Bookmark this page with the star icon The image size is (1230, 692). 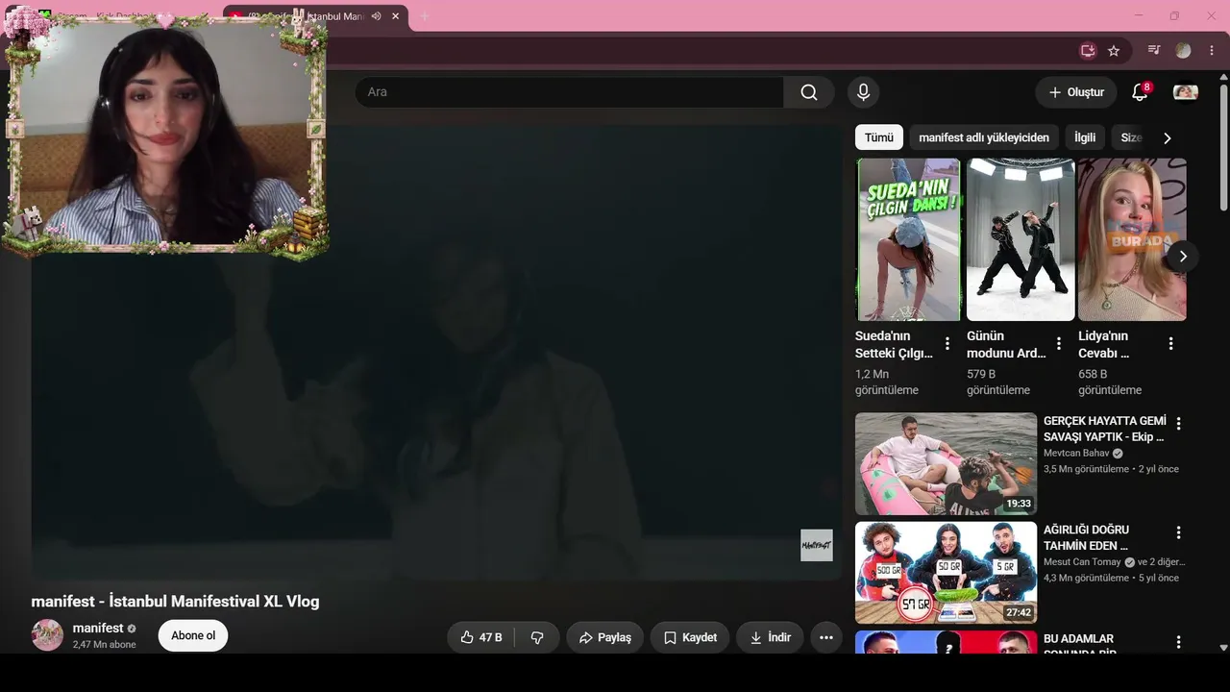click(1114, 50)
